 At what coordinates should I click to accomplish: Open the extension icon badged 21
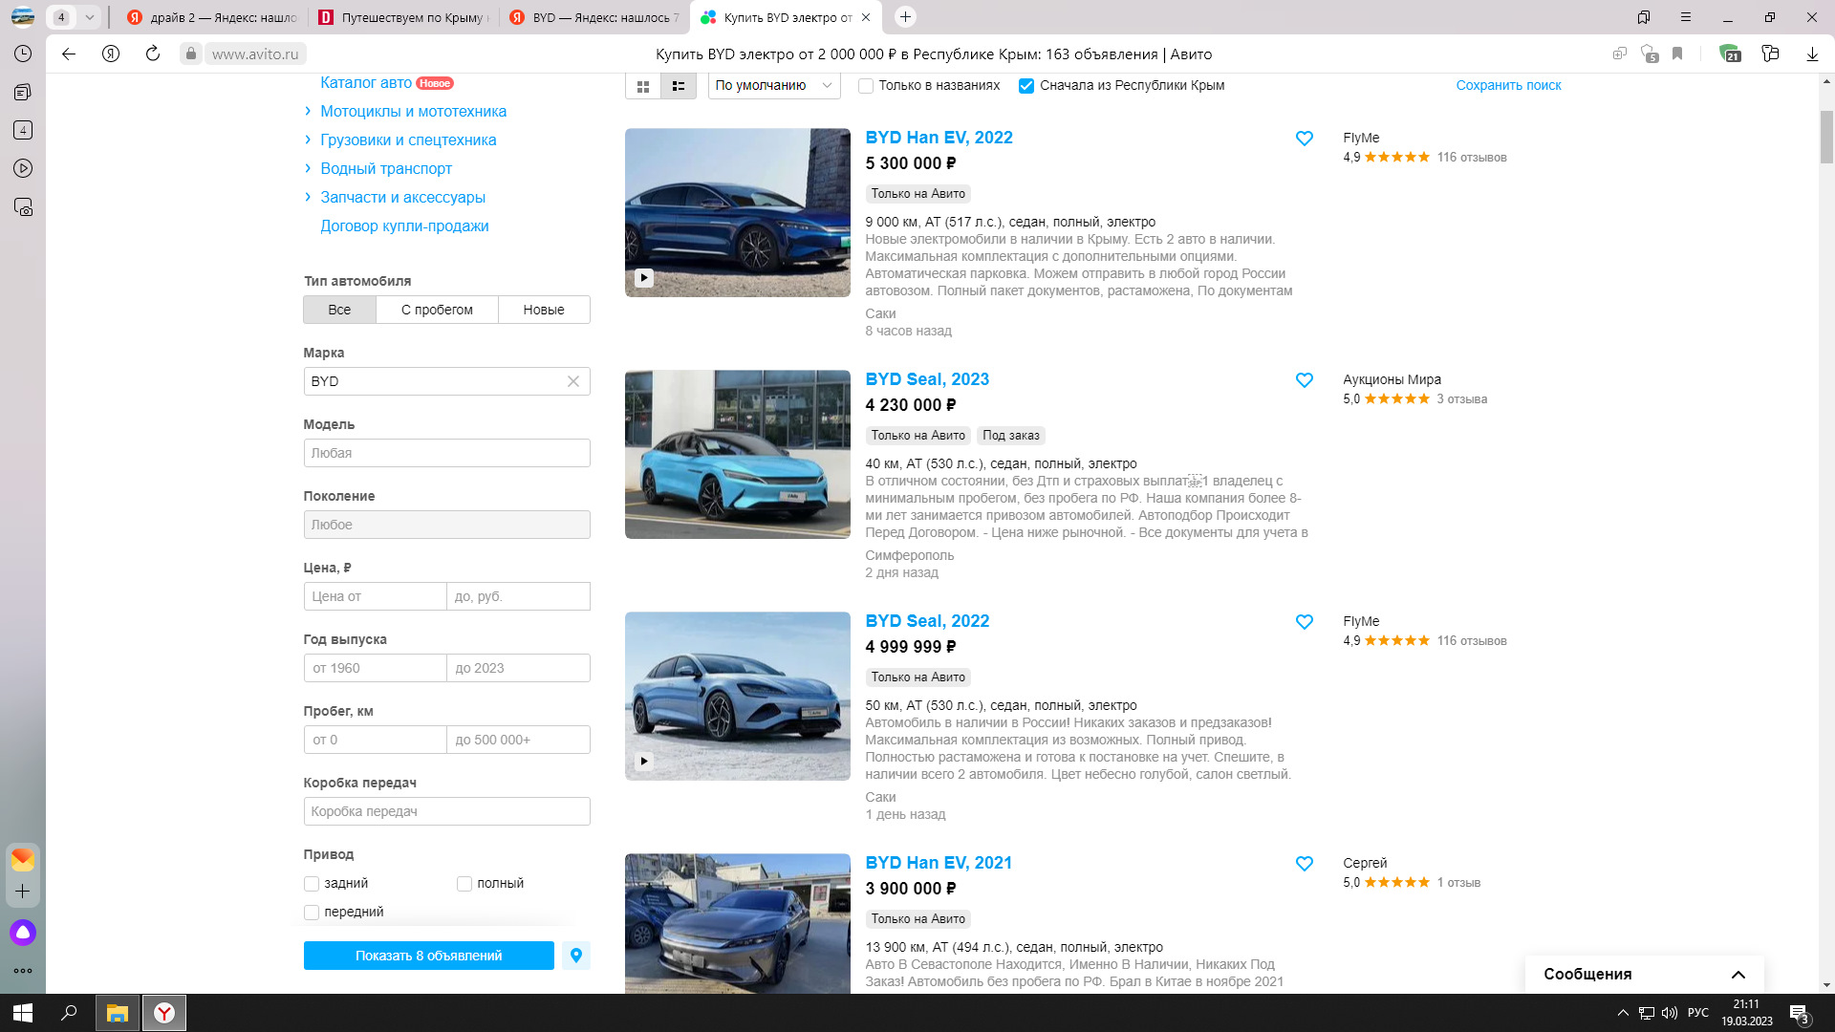pyautogui.click(x=1730, y=54)
